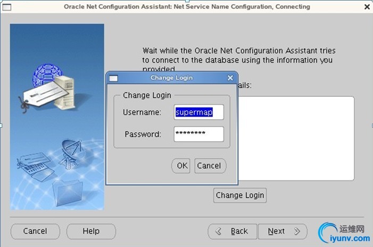Close the Oracle Net Configuration Assistant window

[367, 7]
